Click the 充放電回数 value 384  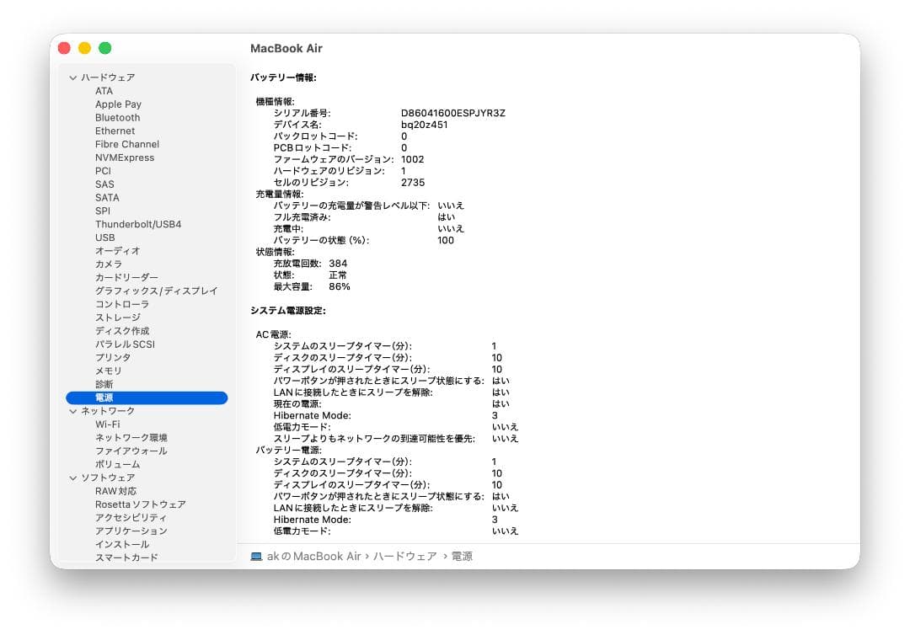tap(338, 264)
